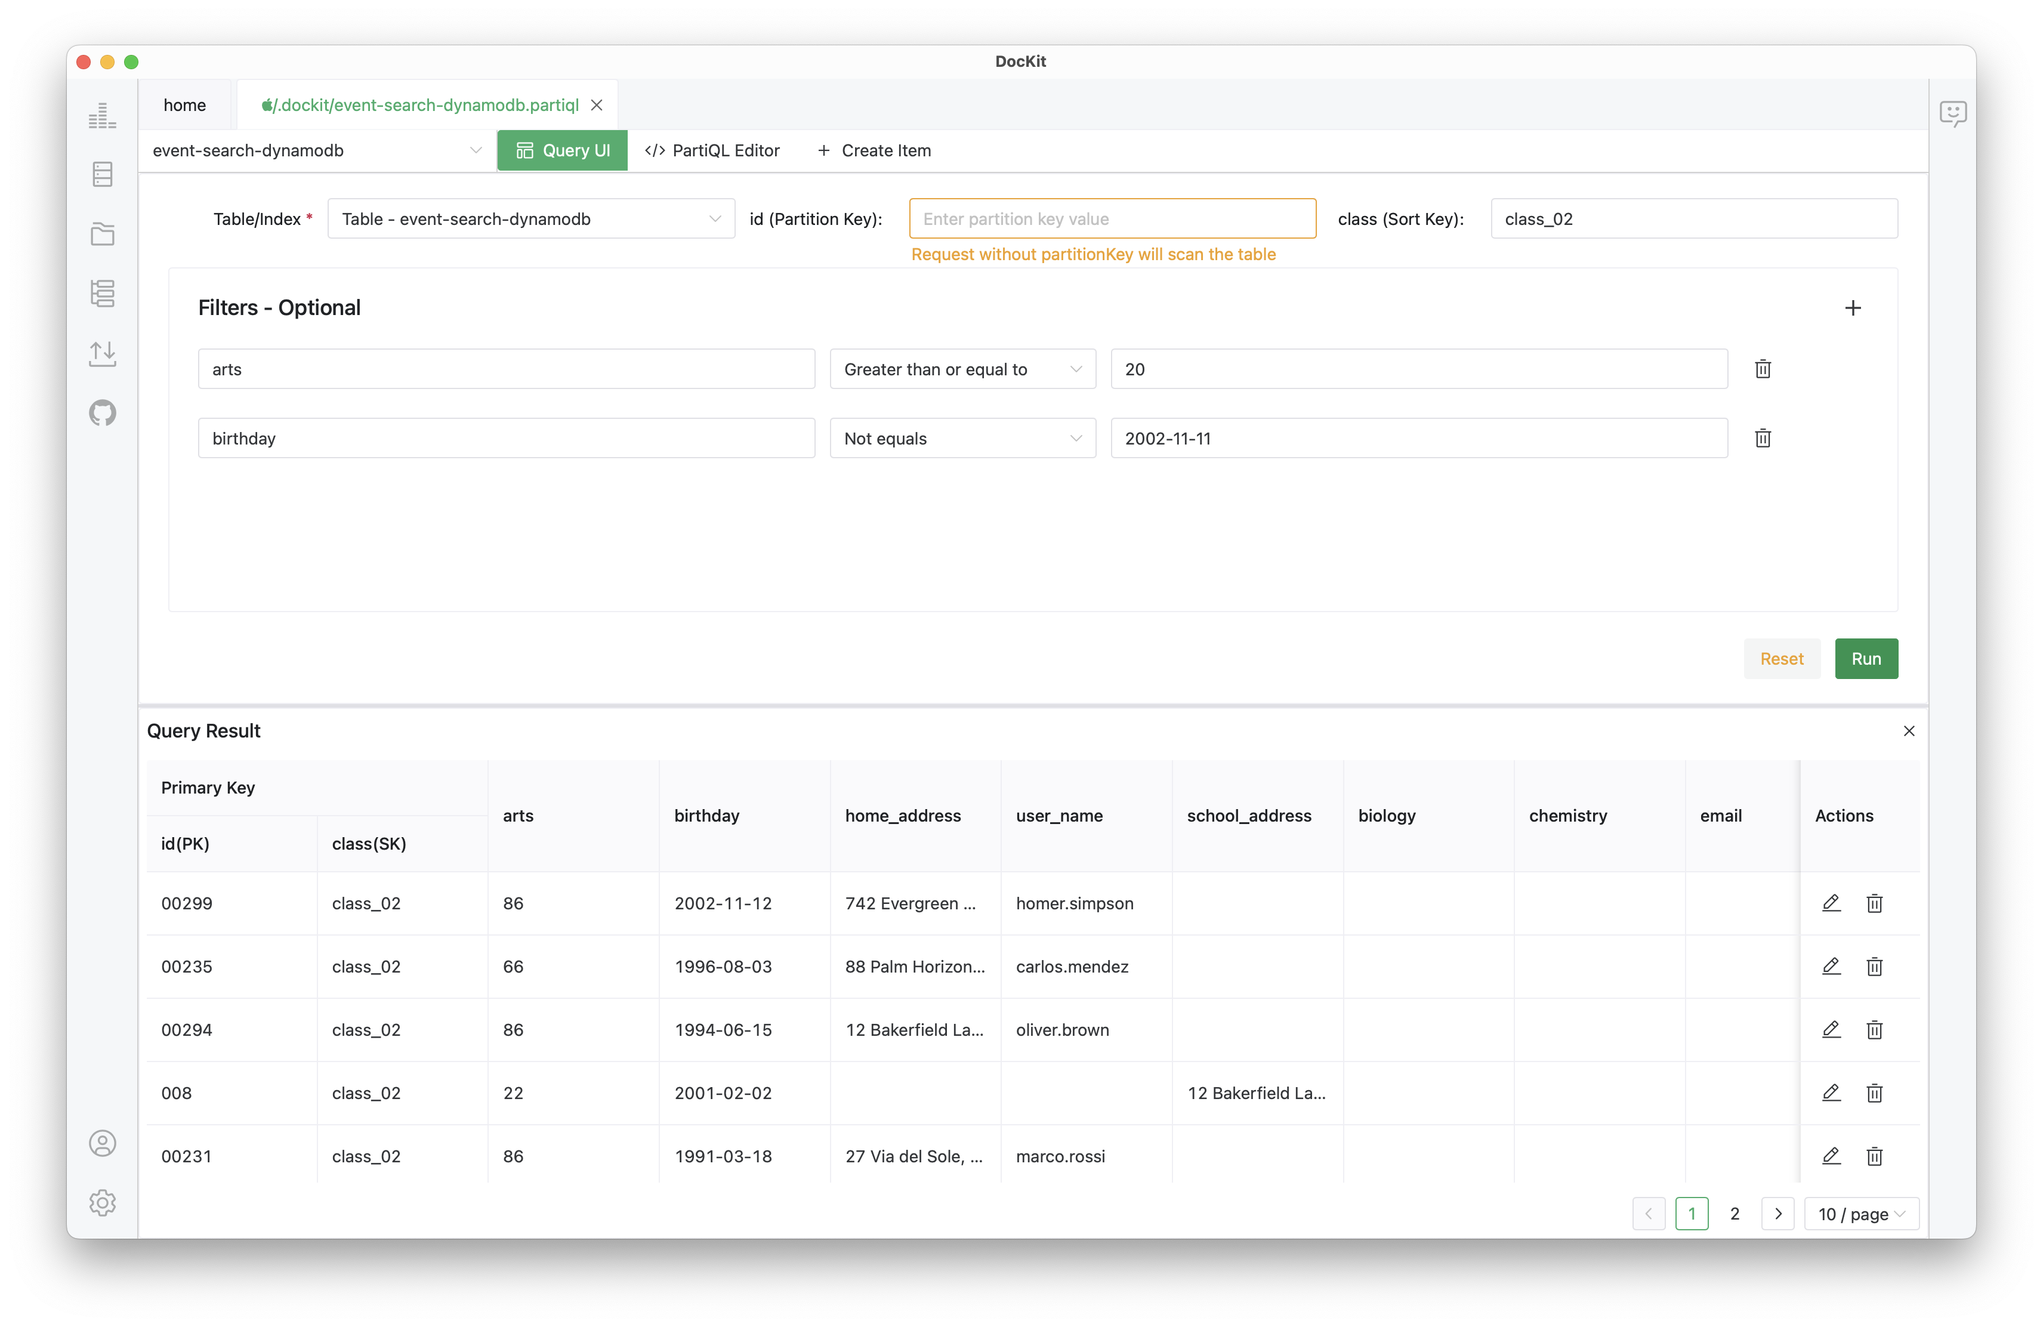Image resolution: width=2043 pixels, height=1327 pixels.
Task: Switch to the home tab
Action: point(184,104)
